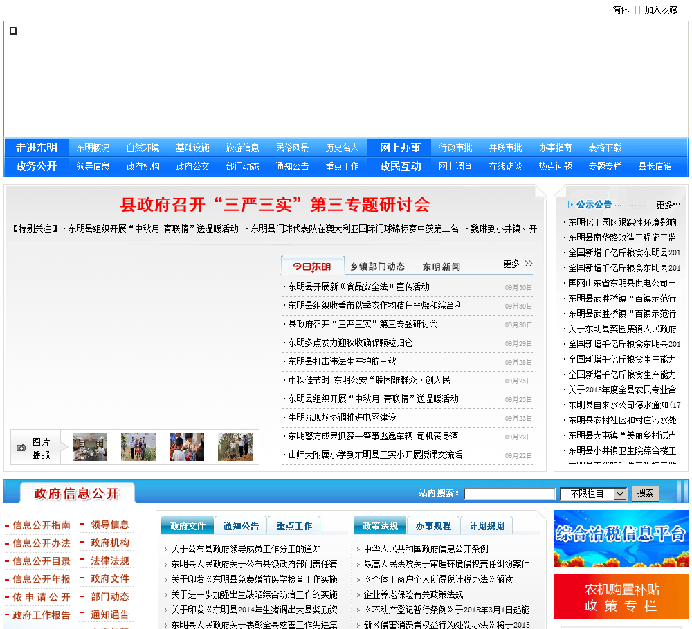Switch to 东明新闻 tab
The image size is (692, 629).
click(441, 266)
